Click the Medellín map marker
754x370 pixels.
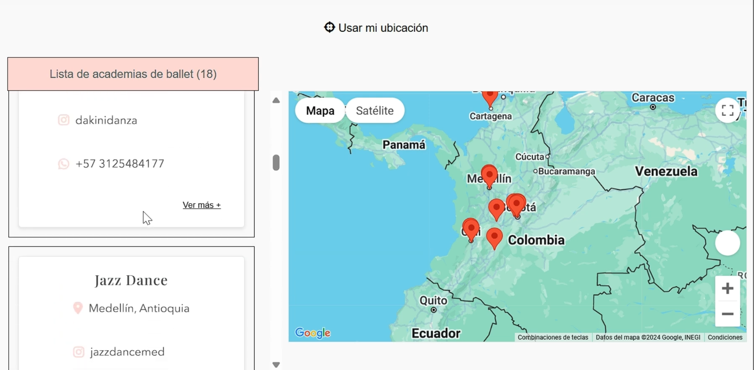point(489,177)
